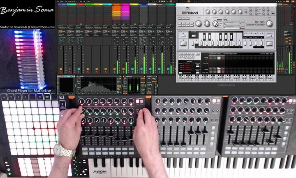Screen dimensions: 296x178
Task: Select the white track header
Action: click(x=152, y=4)
